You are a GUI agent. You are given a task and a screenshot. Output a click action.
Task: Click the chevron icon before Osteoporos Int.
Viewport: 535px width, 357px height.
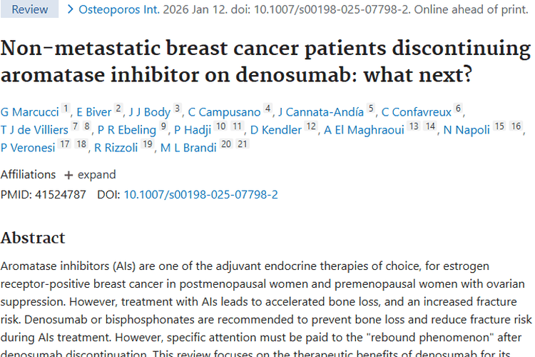point(70,10)
